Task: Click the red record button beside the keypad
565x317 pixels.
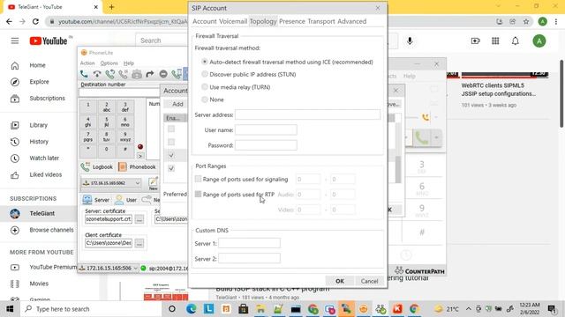Action: pyautogui.click(x=140, y=147)
